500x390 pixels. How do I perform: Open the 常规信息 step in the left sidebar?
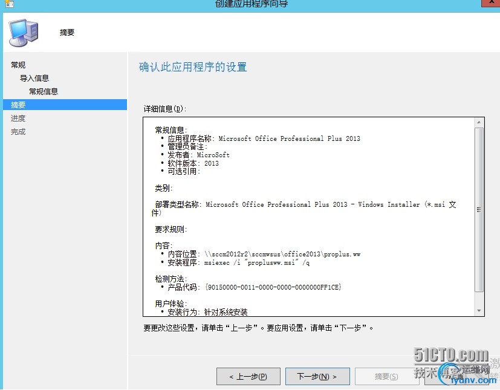[44, 92]
